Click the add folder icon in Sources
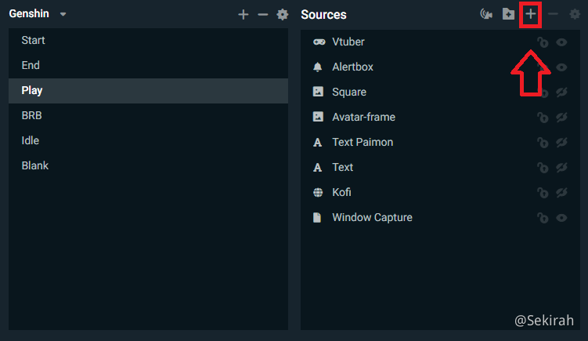The width and height of the screenshot is (588, 341). coord(508,14)
